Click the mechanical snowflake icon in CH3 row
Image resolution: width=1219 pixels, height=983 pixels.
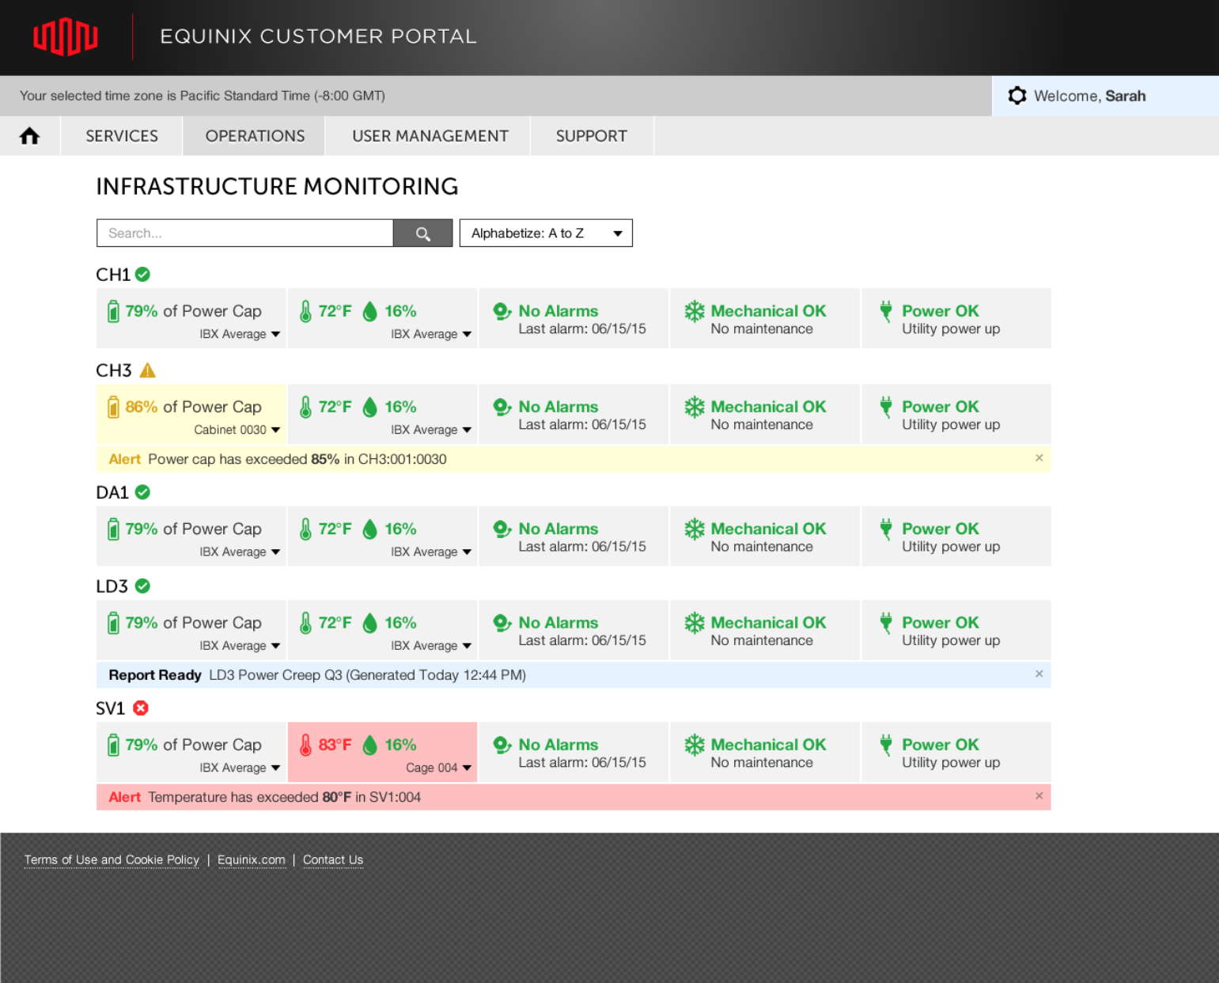(x=695, y=407)
